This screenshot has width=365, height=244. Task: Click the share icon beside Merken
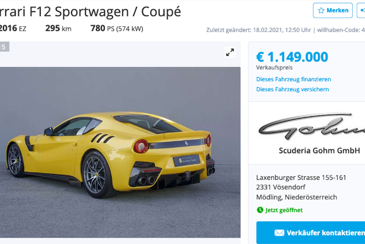pos(362,10)
